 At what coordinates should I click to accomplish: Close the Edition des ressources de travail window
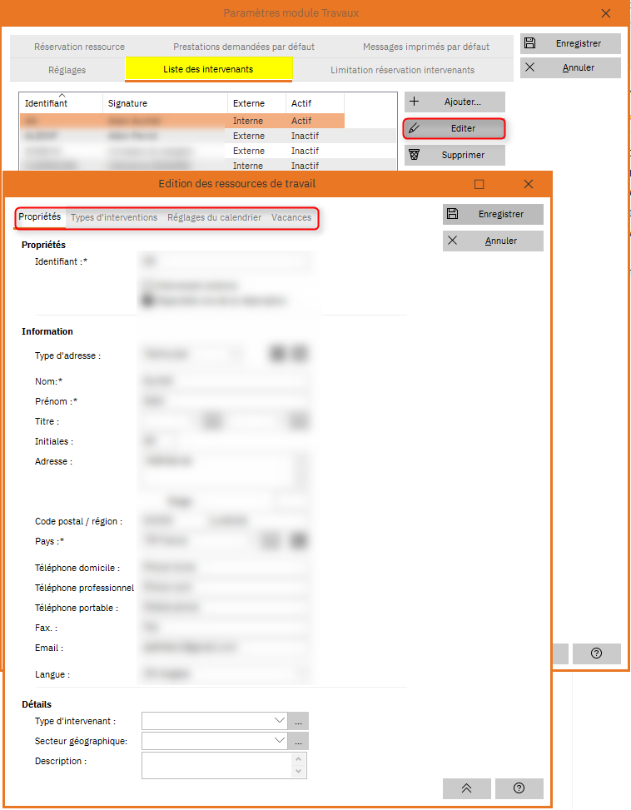tap(529, 185)
